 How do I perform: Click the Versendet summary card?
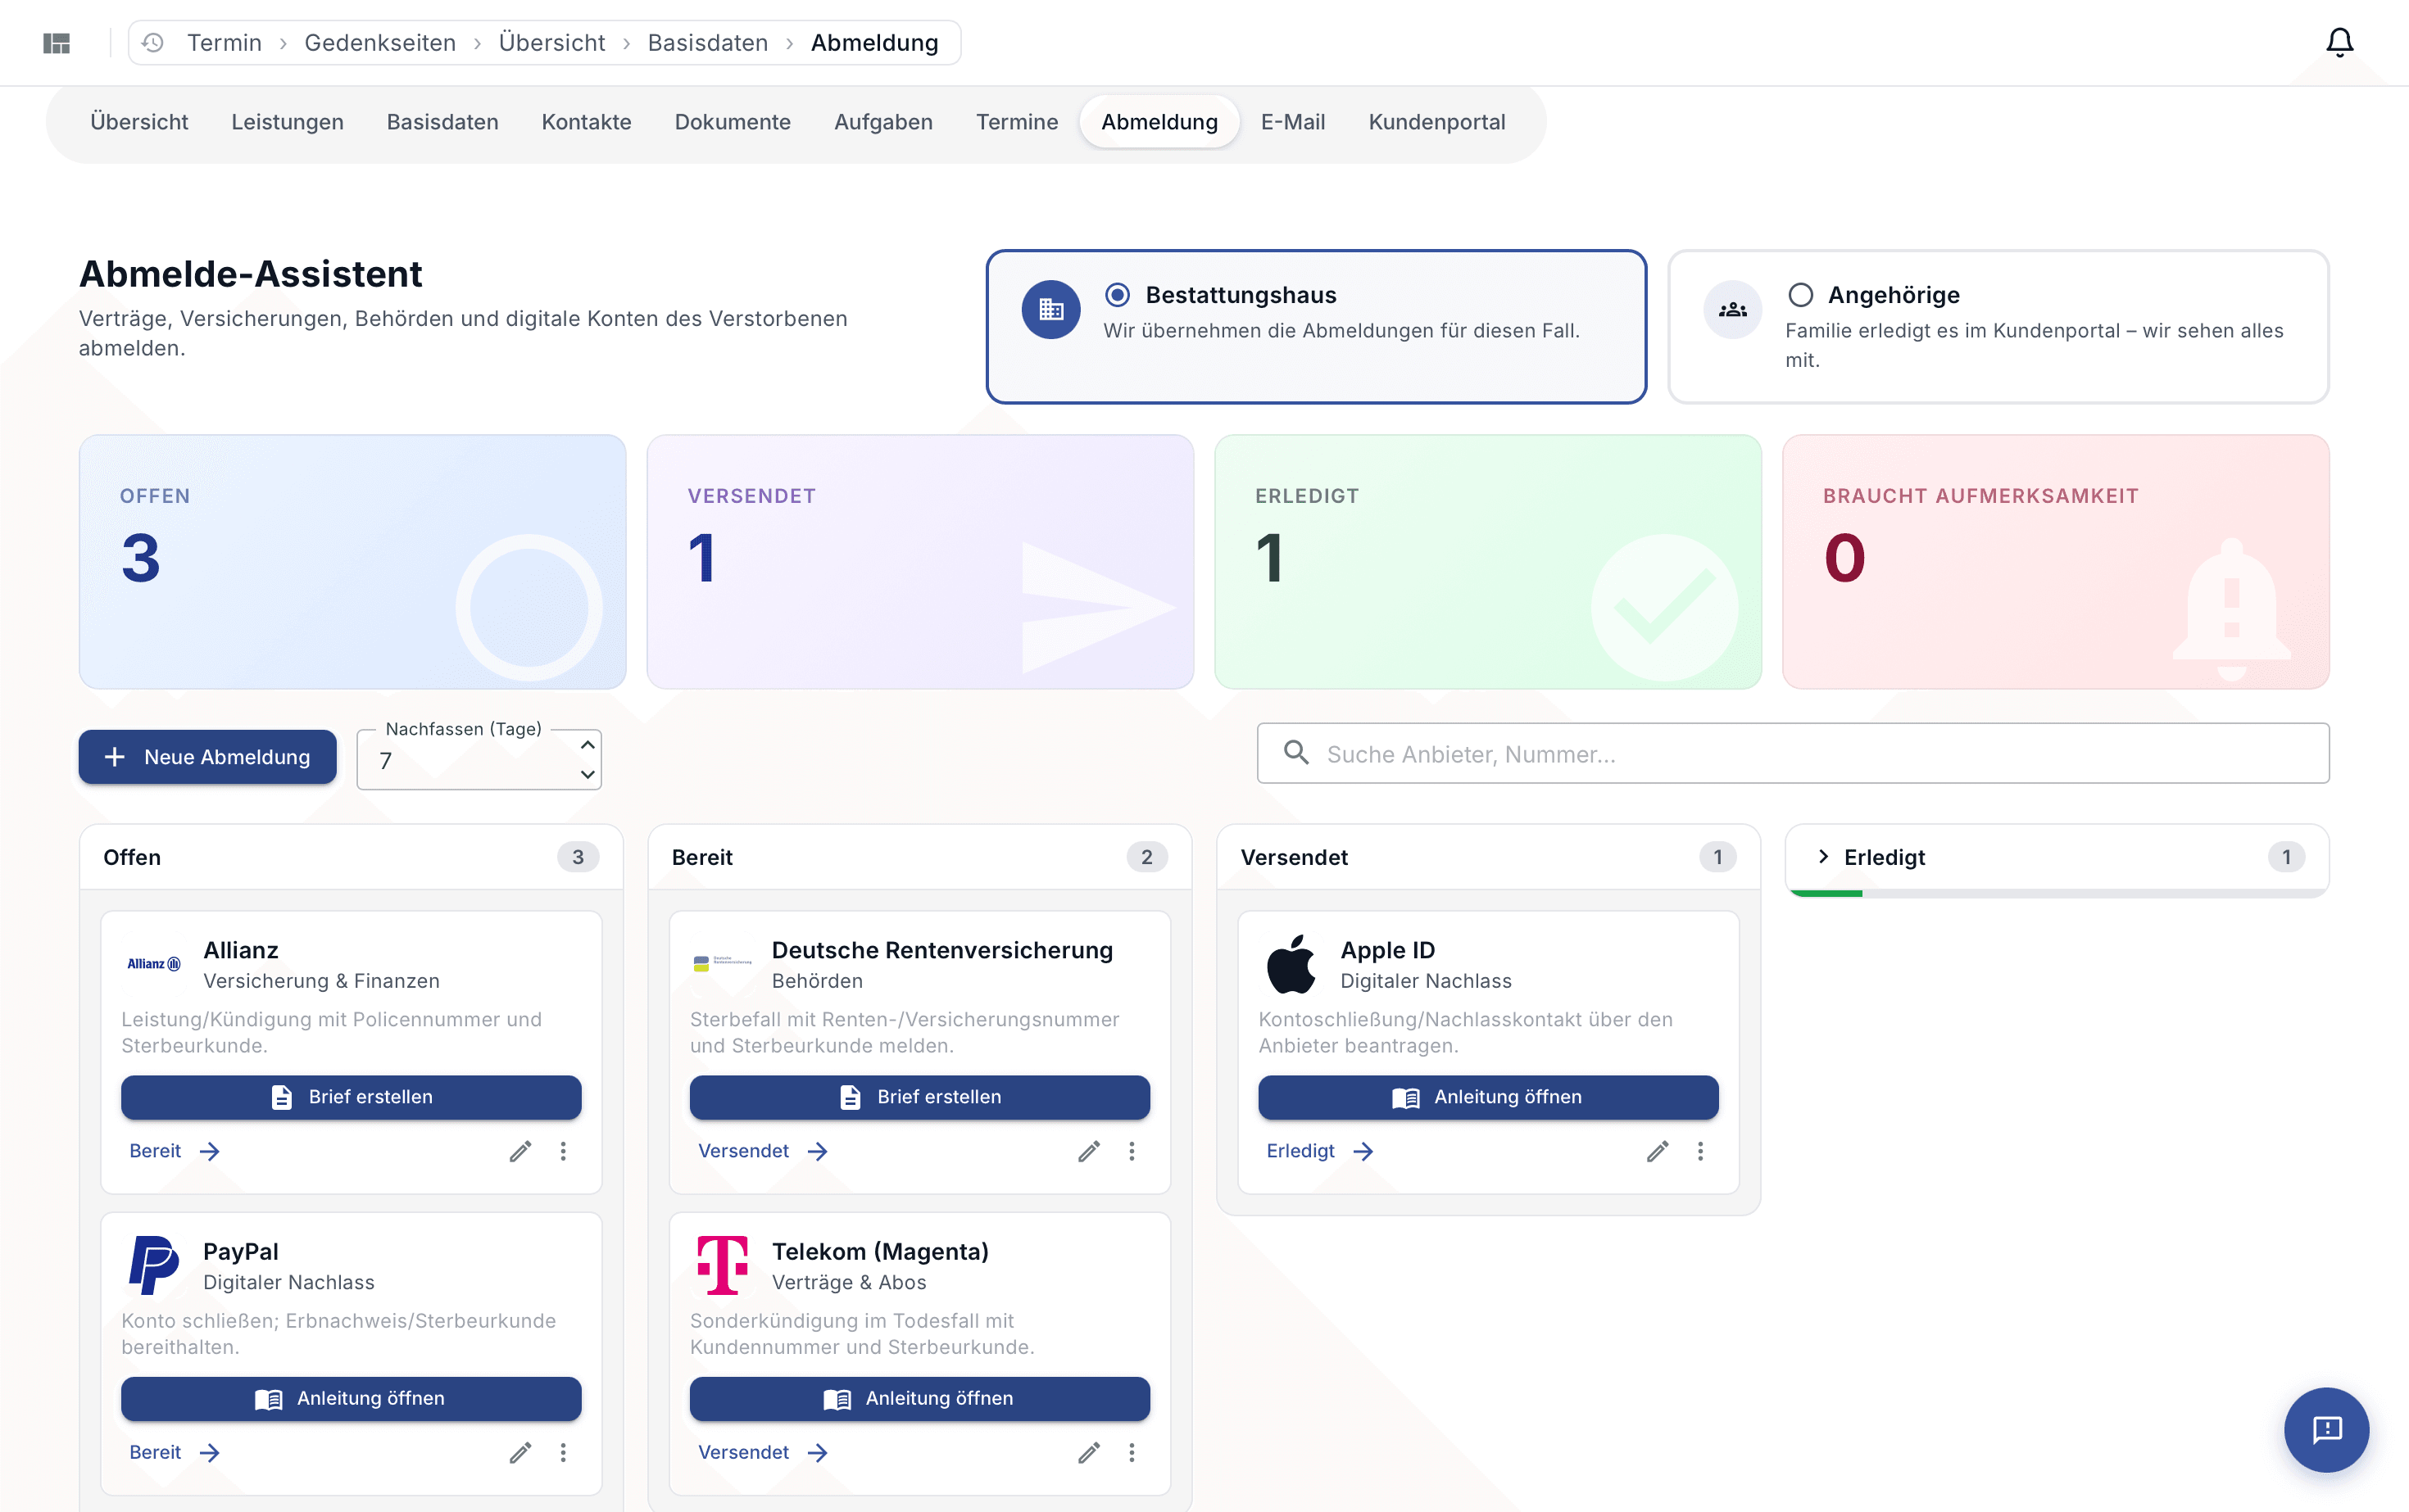[x=920, y=562]
